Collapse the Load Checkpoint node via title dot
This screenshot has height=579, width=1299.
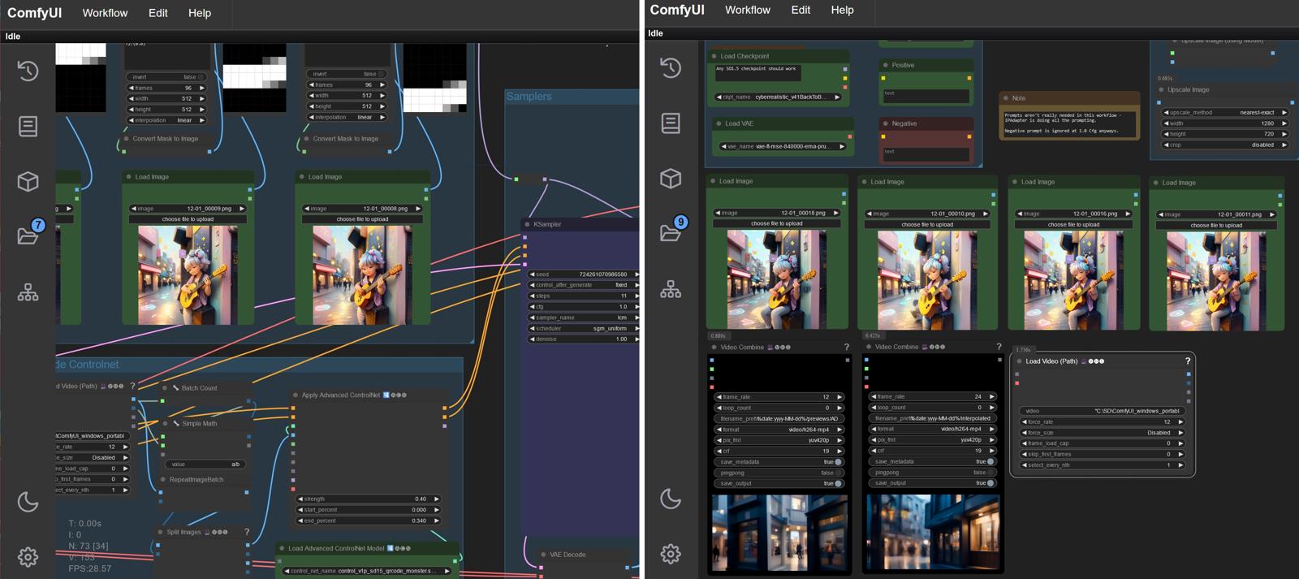click(714, 56)
